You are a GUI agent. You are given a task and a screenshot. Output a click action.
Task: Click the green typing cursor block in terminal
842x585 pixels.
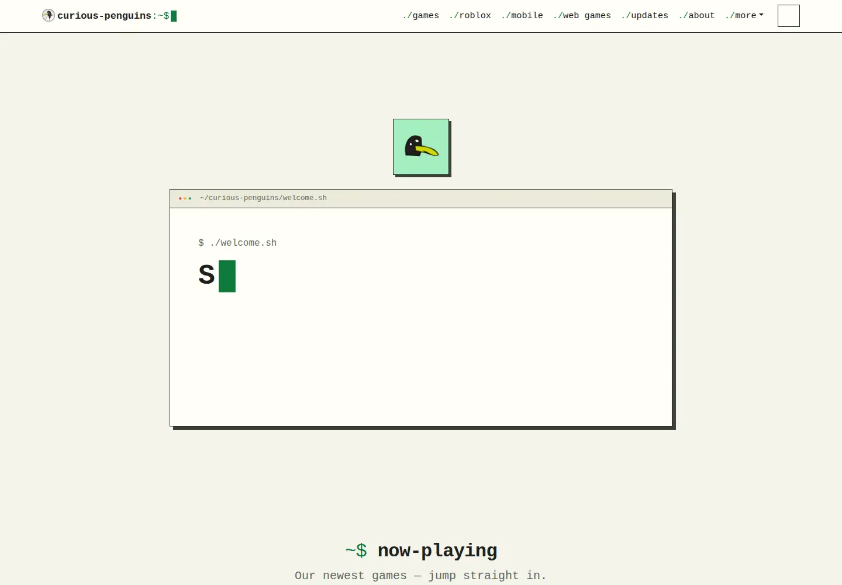click(227, 276)
